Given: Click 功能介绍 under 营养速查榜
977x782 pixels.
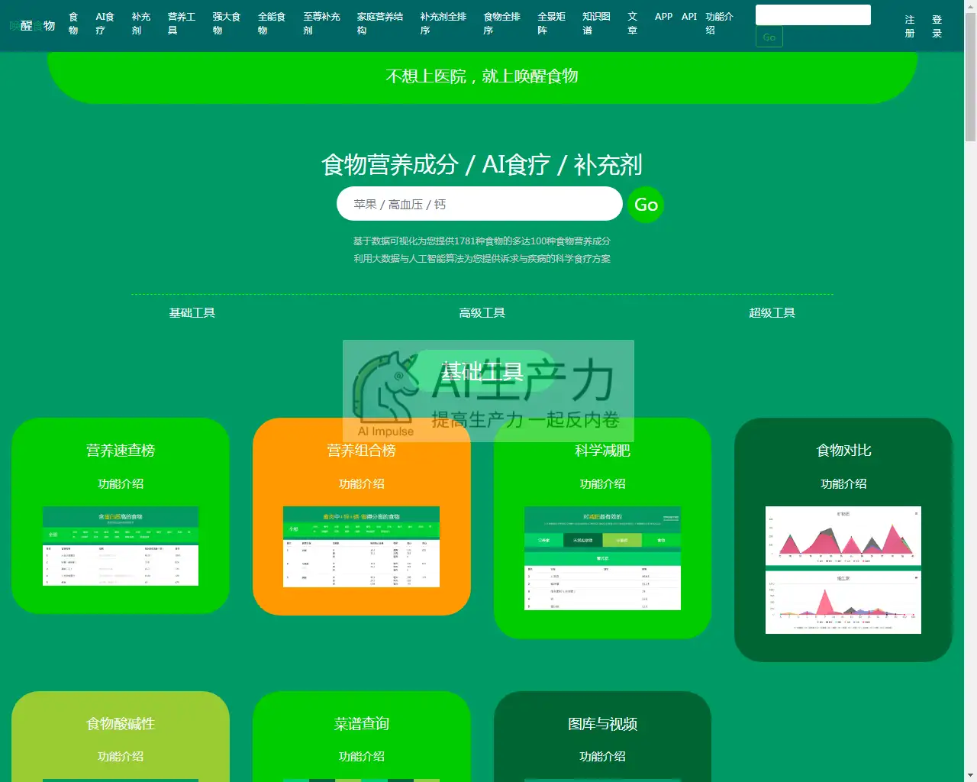Looking at the screenshot, I should [x=121, y=484].
